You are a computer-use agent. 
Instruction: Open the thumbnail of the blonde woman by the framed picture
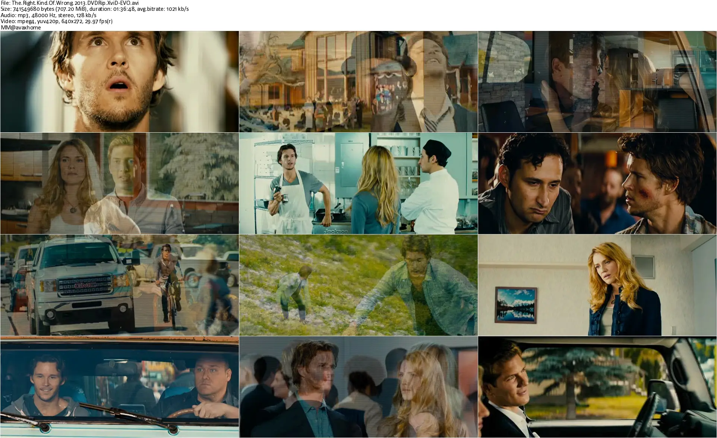click(x=597, y=285)
